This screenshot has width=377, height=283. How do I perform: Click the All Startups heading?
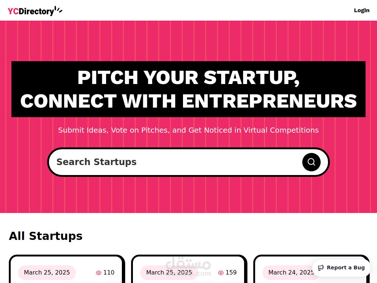[46, 236]
